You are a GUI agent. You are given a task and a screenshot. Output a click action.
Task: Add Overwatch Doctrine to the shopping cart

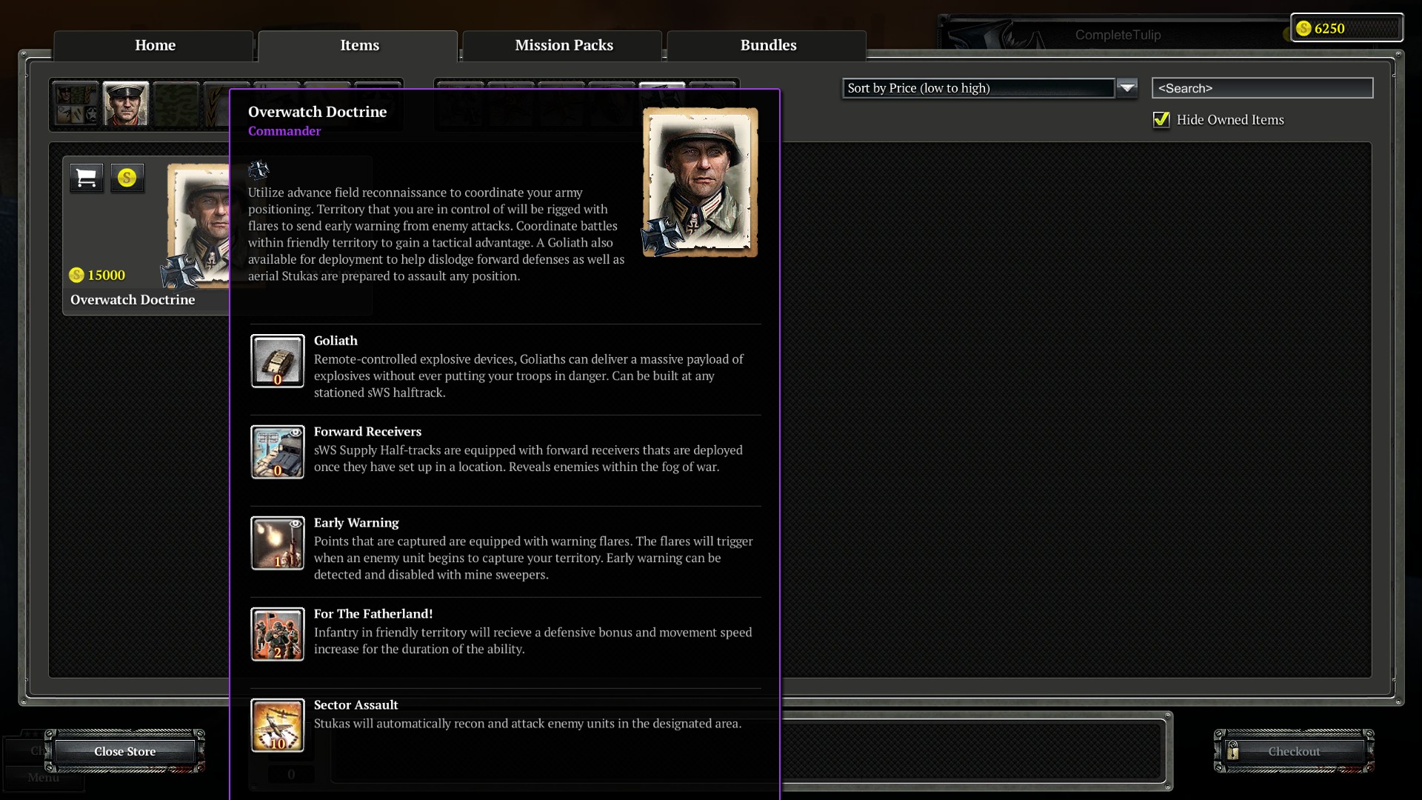pyautogui.click(x=87, y=178)
